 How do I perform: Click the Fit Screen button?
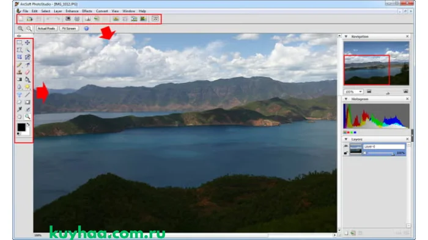coord(68,29)
